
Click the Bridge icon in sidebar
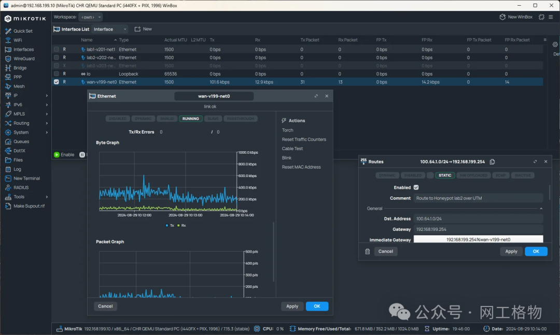8,68
